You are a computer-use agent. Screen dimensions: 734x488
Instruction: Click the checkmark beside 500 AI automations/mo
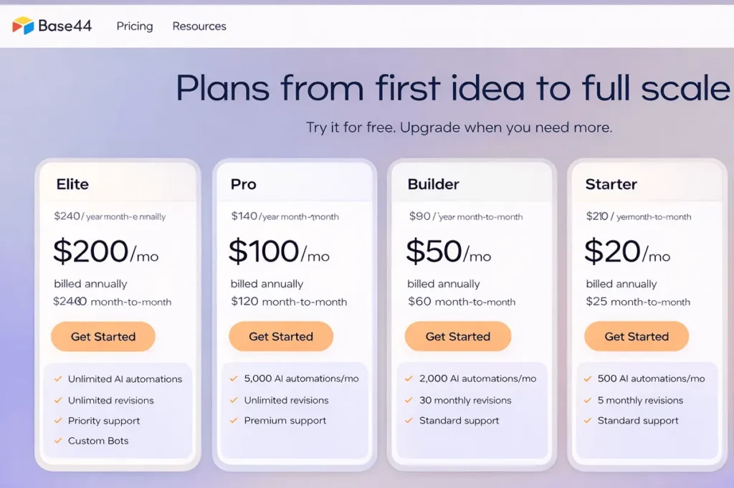coord(589,379)
